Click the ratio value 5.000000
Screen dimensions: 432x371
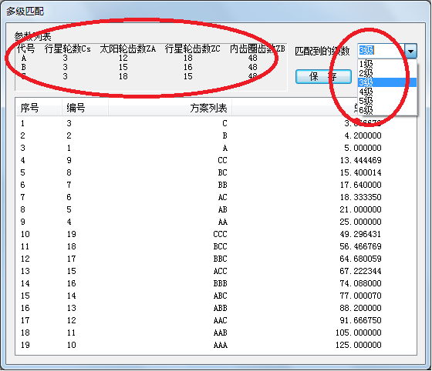(363, 148)
